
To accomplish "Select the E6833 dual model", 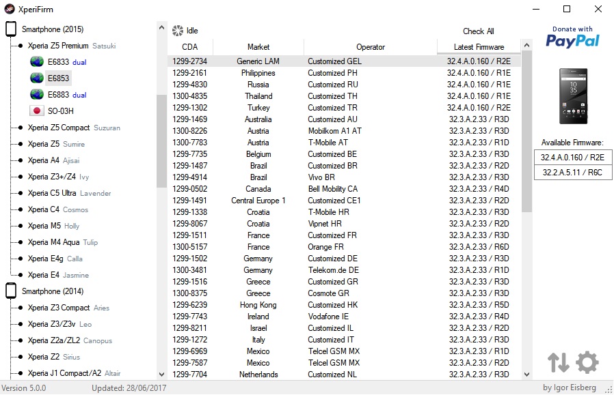I will click(x=67, y=61).
